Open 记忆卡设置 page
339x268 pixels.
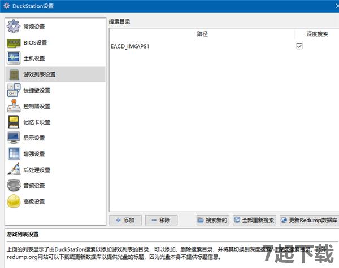(x=55, y=122)
